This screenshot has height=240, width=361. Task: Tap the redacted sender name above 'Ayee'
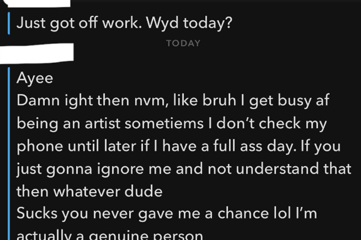coord(37,53)
